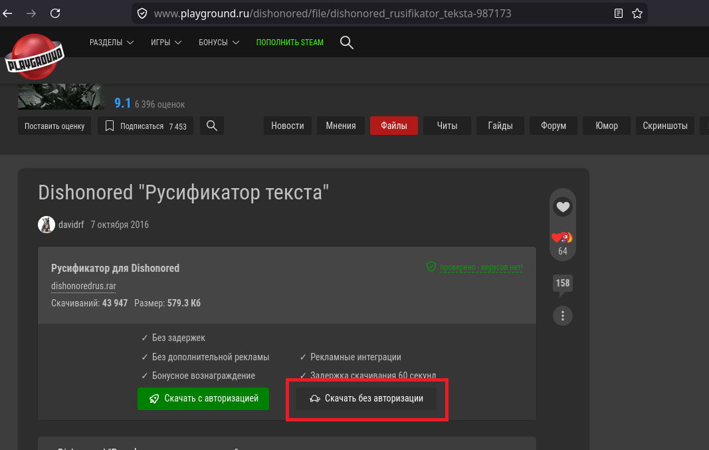
Task: Click the Скачиваний: 43 947 text
Action: [90, 303]
